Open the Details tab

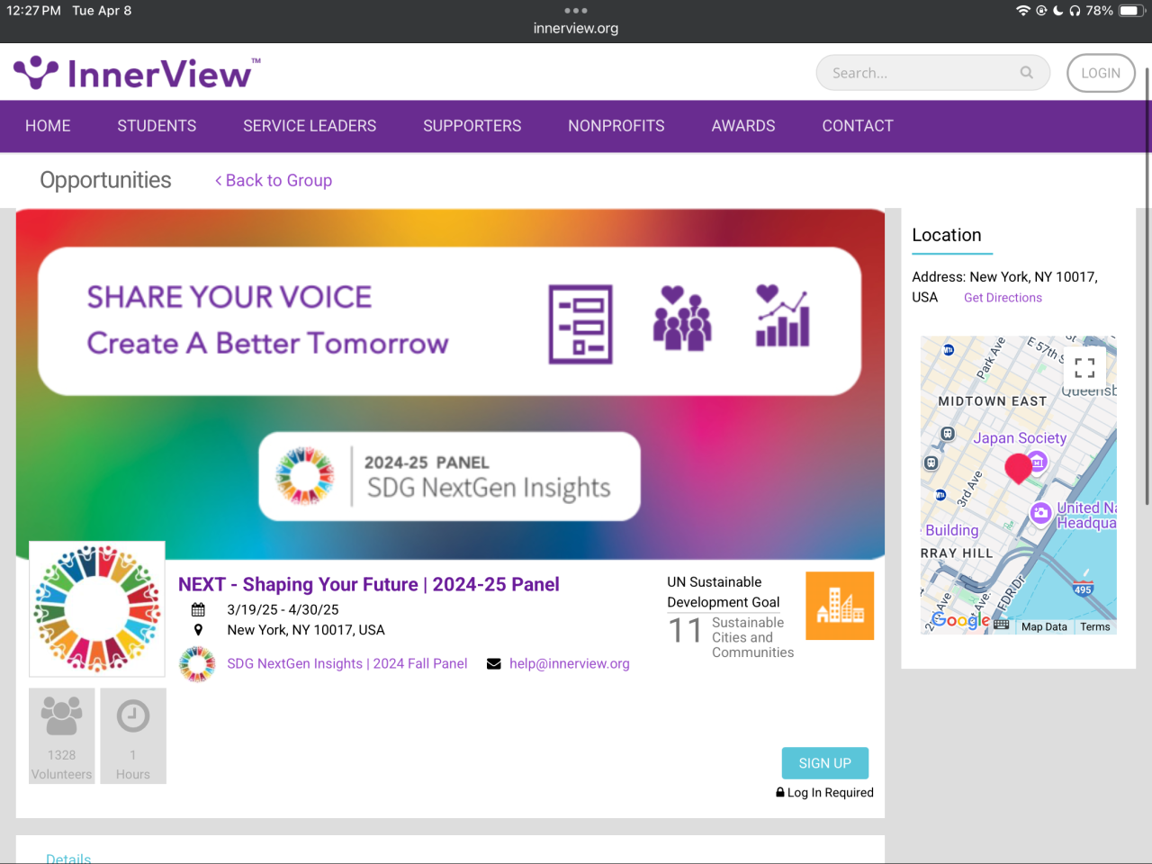pyautogui.click(x=68, y=859)
